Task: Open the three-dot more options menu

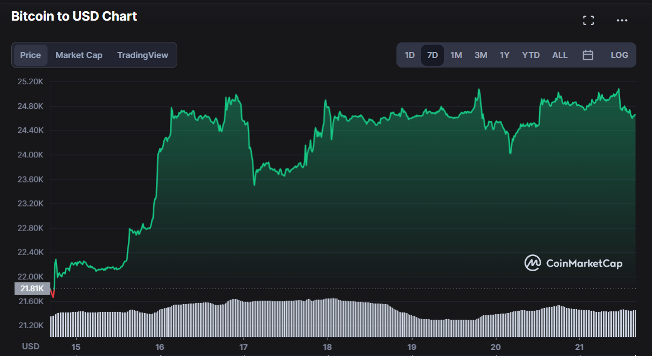Action: coord(622,20)
